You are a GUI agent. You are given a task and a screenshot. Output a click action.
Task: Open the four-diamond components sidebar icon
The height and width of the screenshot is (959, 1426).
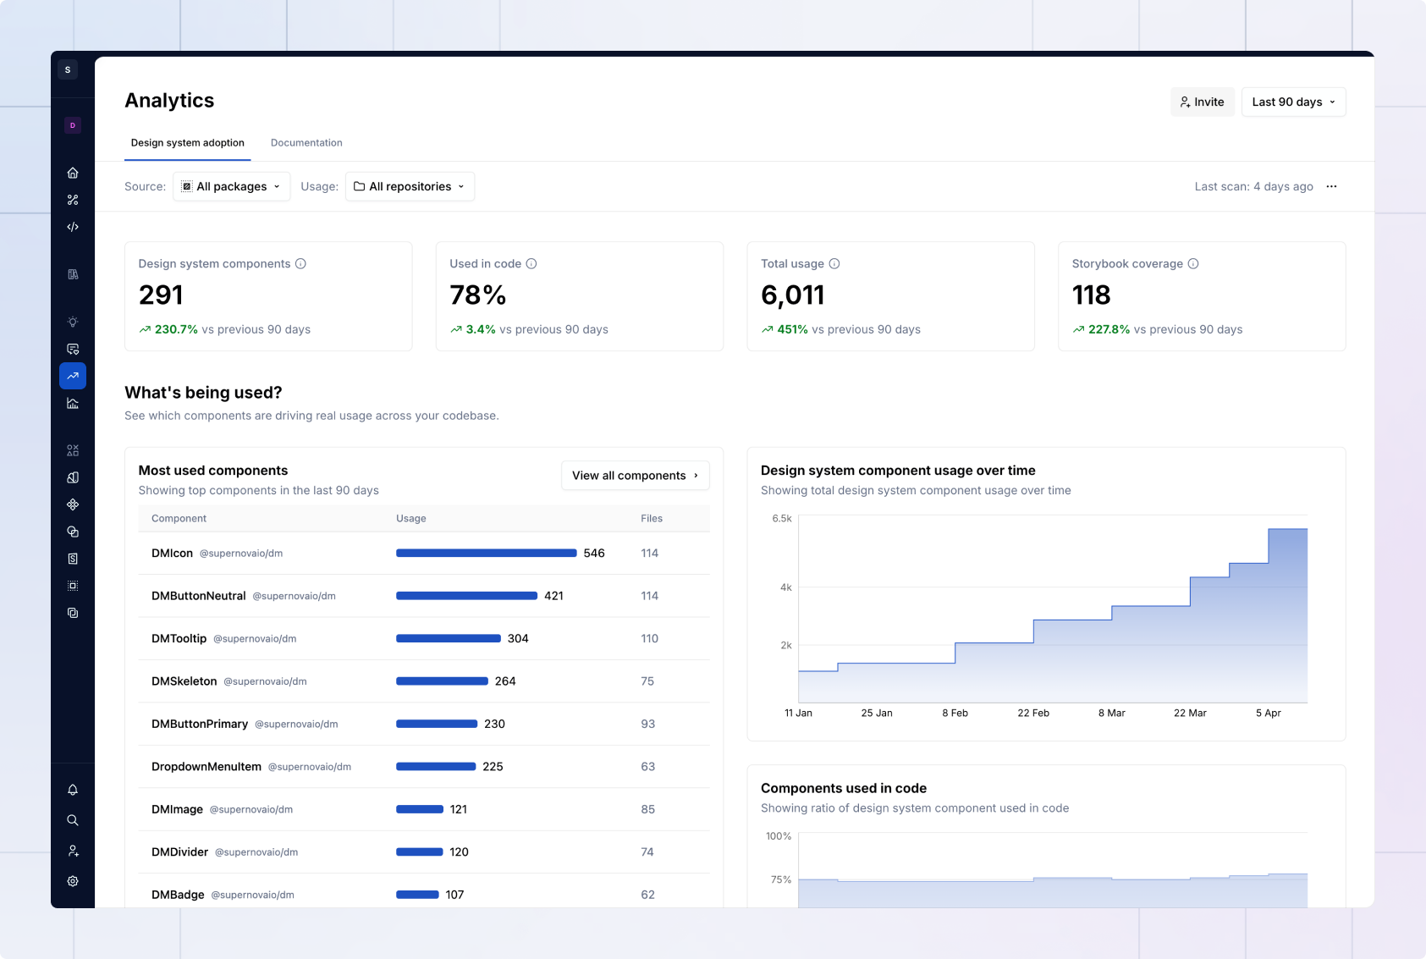point(73,504)
